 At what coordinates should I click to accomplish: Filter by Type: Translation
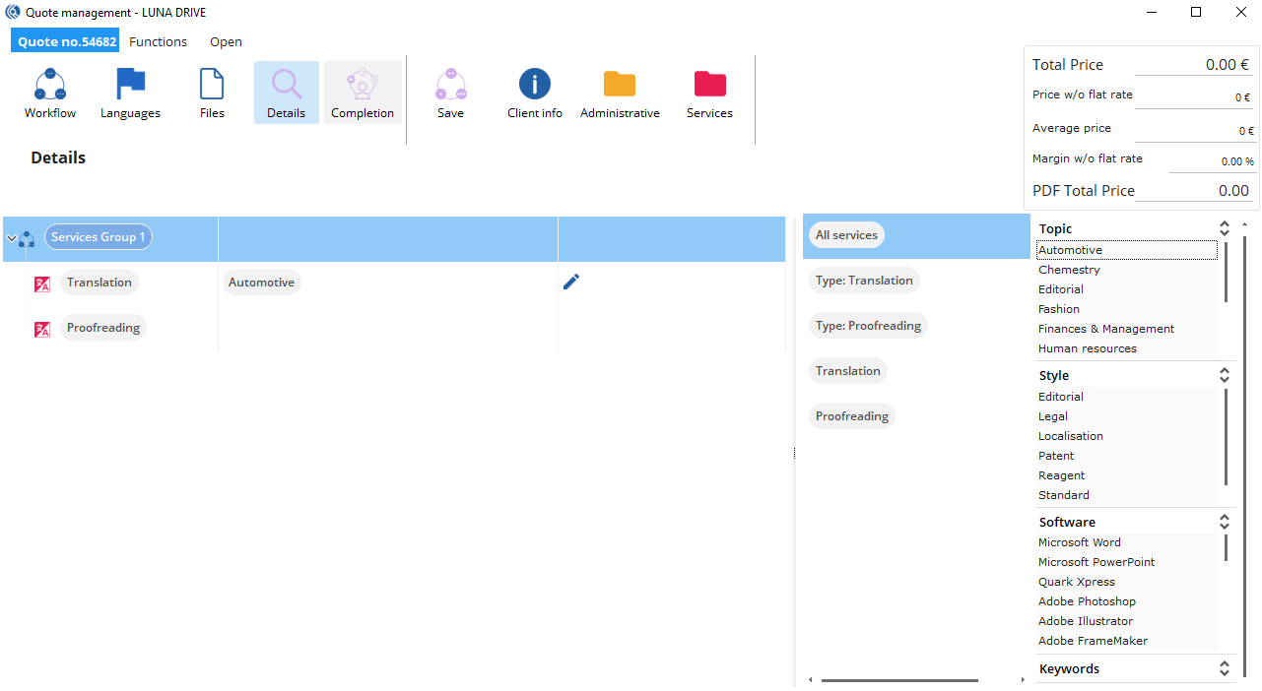point(864,281)
